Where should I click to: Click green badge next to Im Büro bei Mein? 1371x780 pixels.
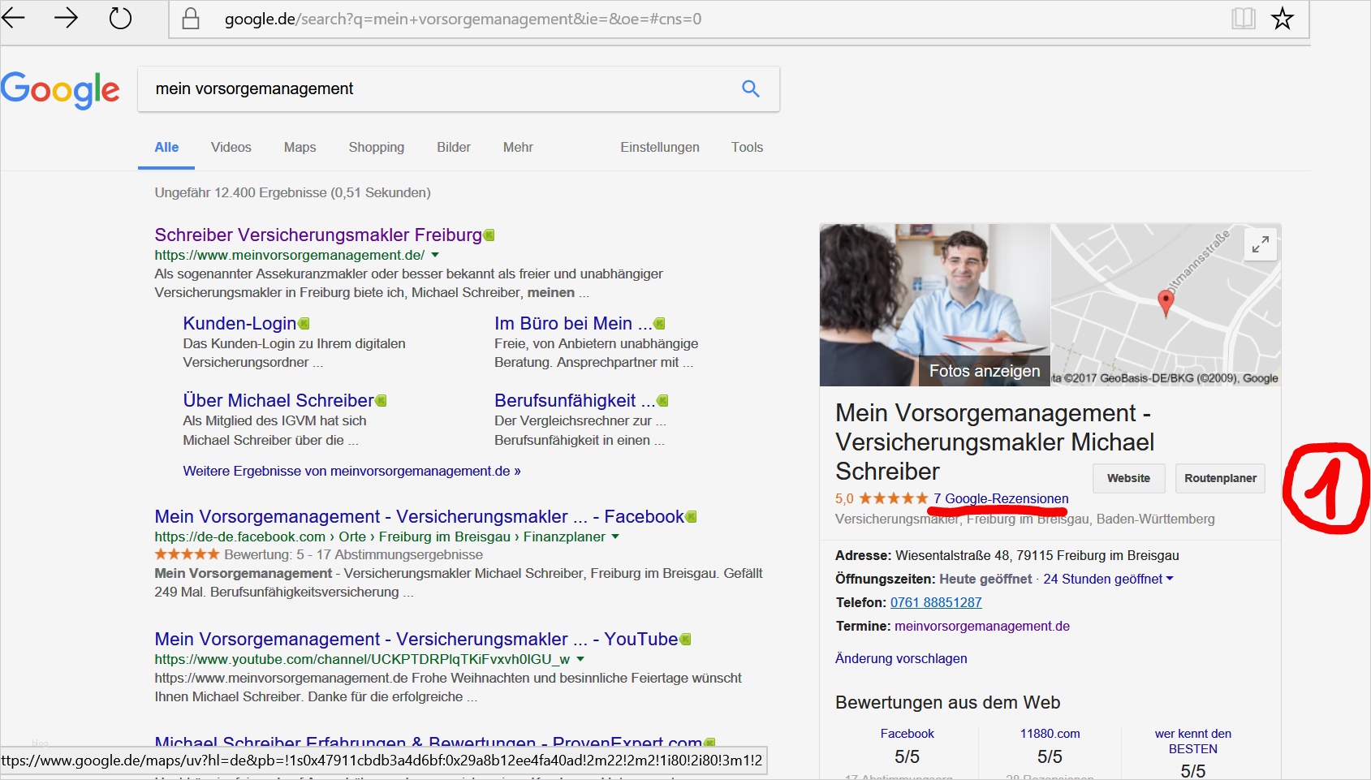pyautogui.click(x=659, y=324)
